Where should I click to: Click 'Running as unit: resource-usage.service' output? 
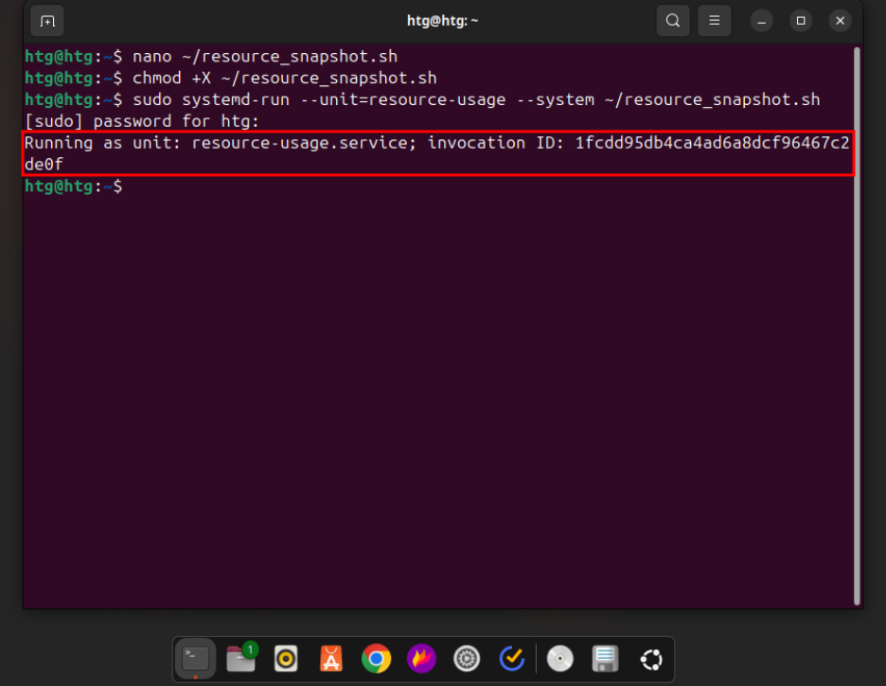[x=436, y=143]
